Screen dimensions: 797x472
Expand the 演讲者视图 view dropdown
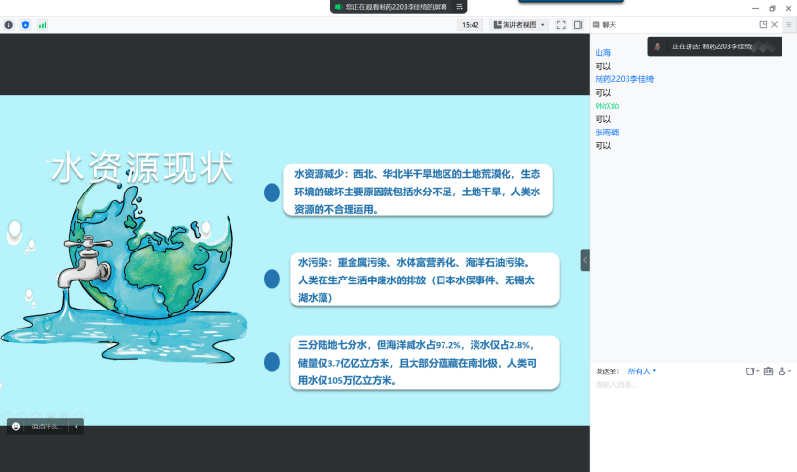(519, 25)
